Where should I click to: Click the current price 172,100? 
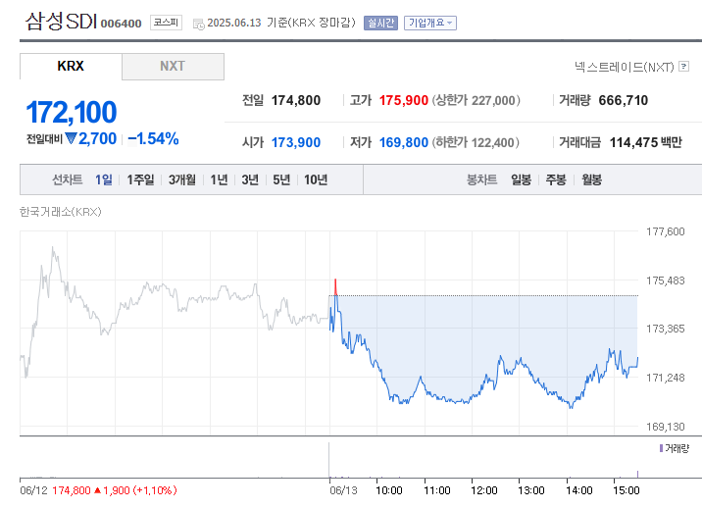pos(72,112)
